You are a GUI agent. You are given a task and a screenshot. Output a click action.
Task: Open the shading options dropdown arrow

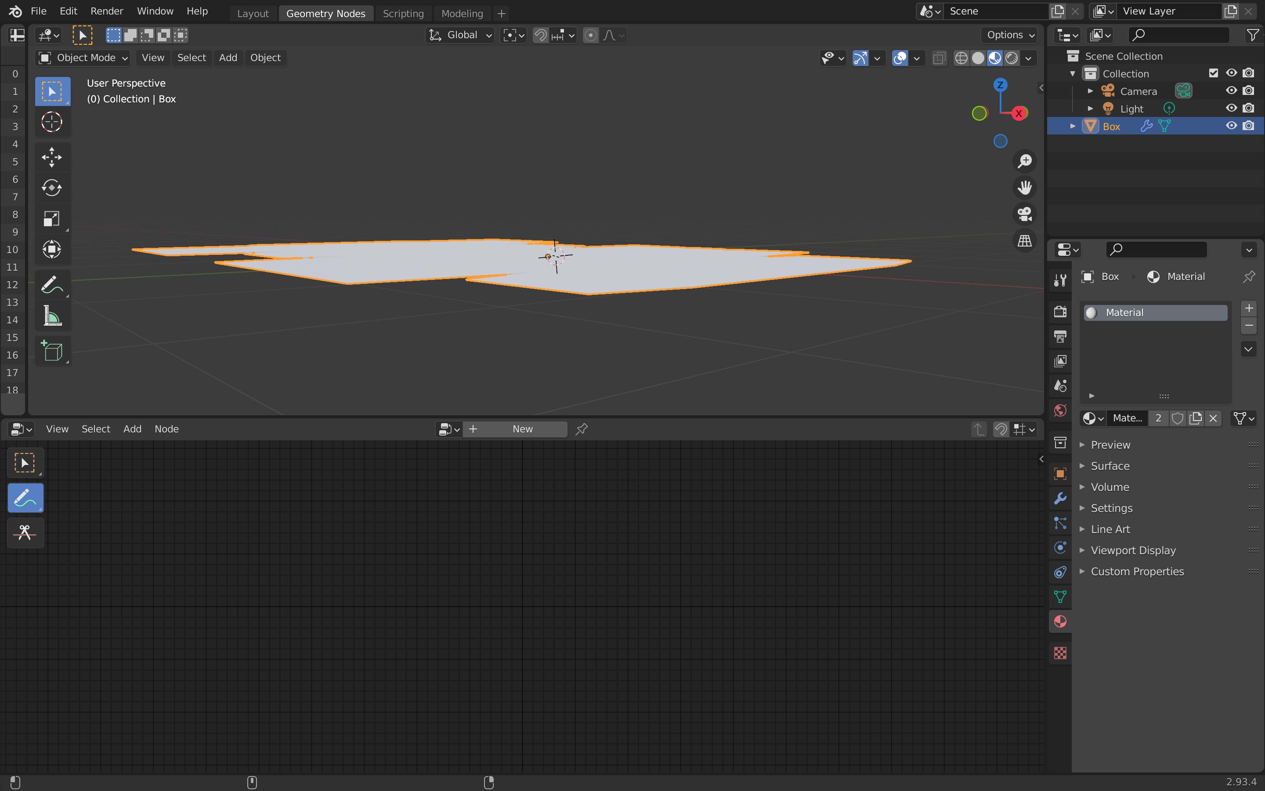(1029, 58)
